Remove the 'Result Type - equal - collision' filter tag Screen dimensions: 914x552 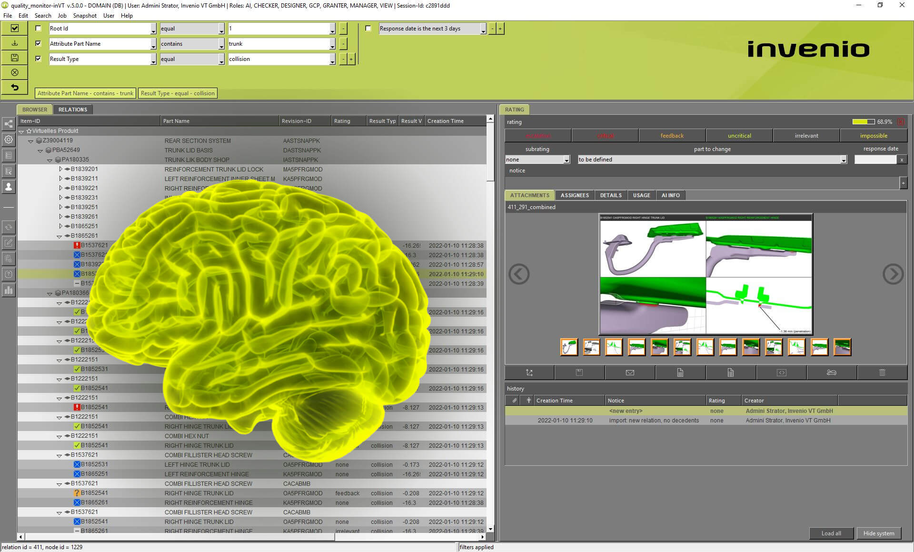tap(178, 93)
